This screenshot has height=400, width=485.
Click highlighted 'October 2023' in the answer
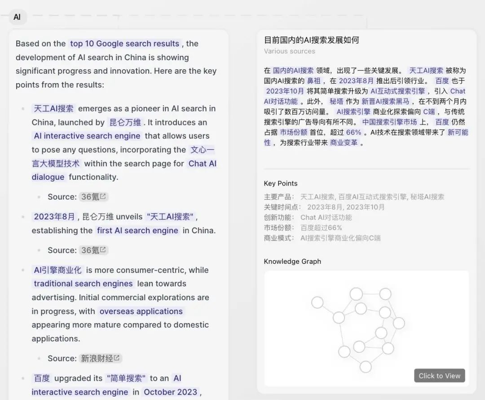coord(171,392)
